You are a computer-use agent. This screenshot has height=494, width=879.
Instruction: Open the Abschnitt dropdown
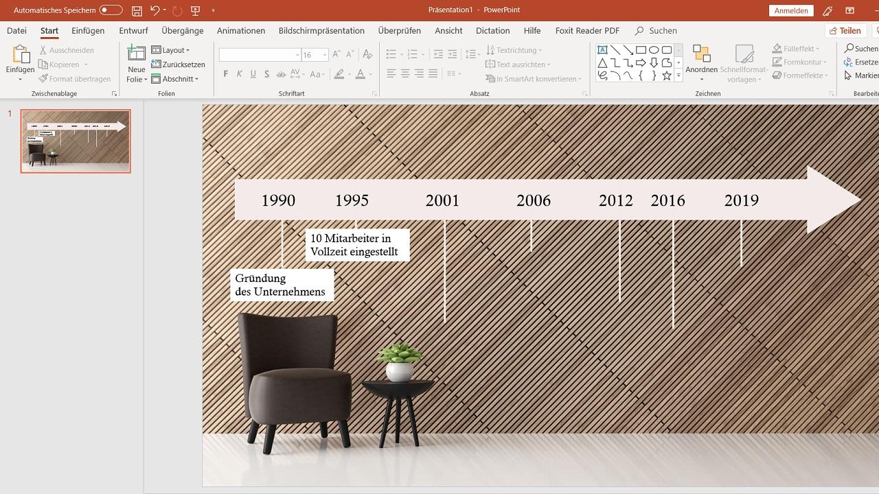[174, 79]
